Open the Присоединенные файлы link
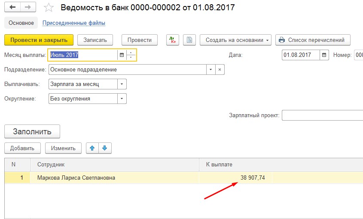 click(74, 23)
